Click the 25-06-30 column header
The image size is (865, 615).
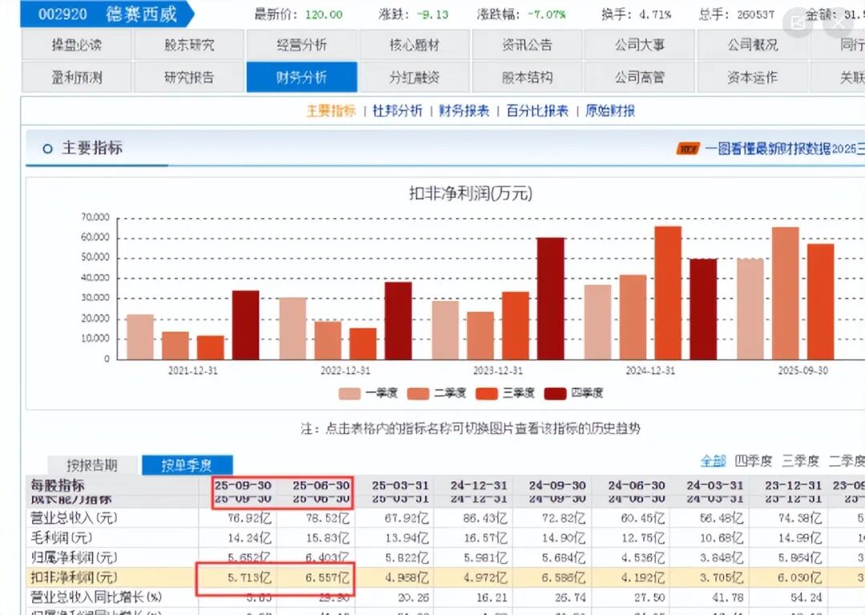pos(321,485)
